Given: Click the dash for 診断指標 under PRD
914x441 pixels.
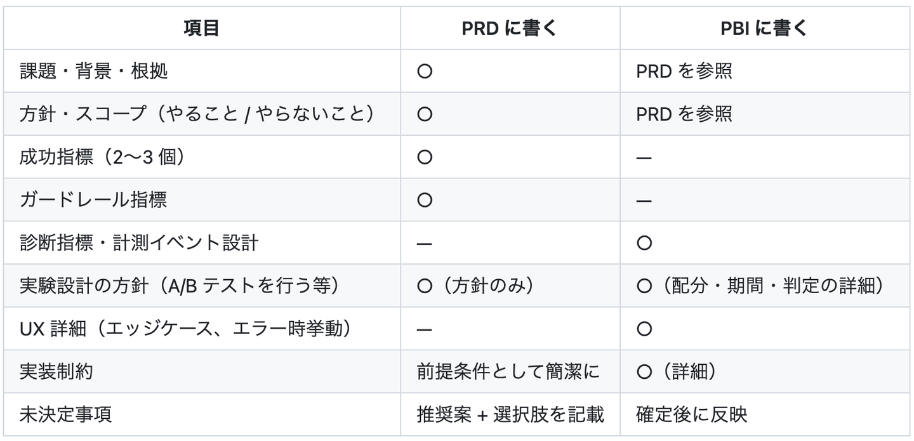Looking at the screenshot, I should coord(425,244).
